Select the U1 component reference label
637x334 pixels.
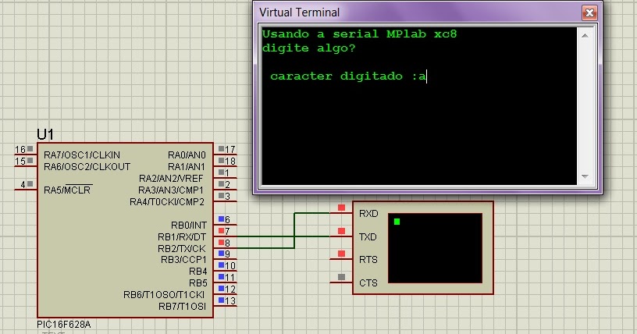[x=45, y=134]
